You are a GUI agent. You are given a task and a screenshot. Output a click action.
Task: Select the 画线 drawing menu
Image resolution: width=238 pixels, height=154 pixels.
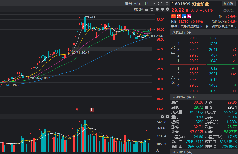click(x=137, y=4)
